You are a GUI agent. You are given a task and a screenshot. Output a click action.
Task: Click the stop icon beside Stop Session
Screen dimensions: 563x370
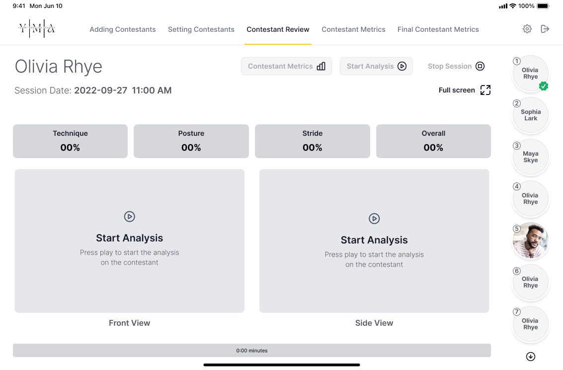point(480,66)
